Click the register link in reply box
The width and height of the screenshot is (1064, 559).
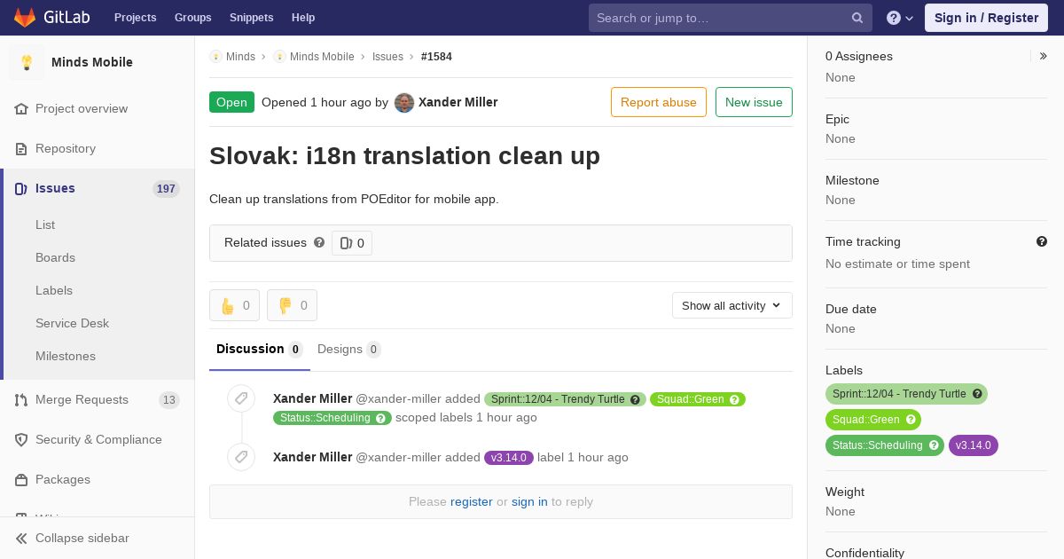(471, 501)
